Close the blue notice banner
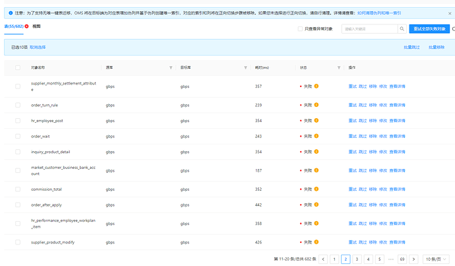Screen dimensions: 455x266 click(x=450, y=13)
